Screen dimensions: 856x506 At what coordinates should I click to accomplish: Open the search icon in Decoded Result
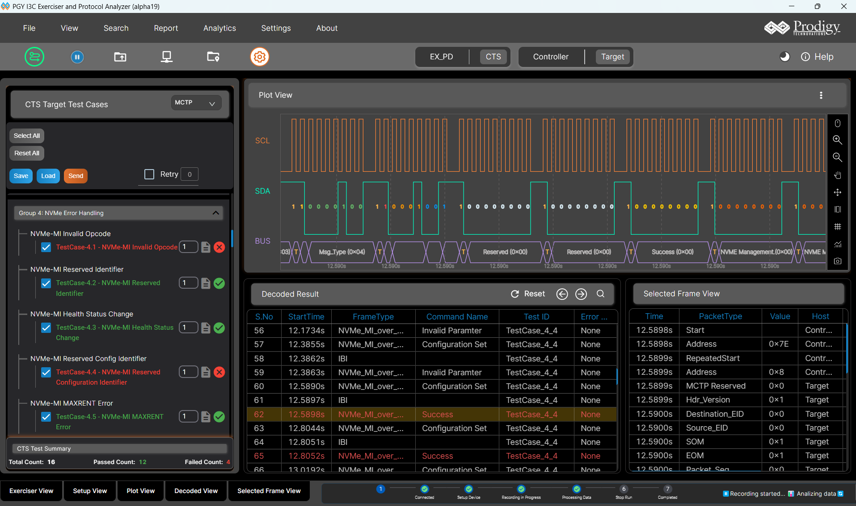tap(600, 294)
